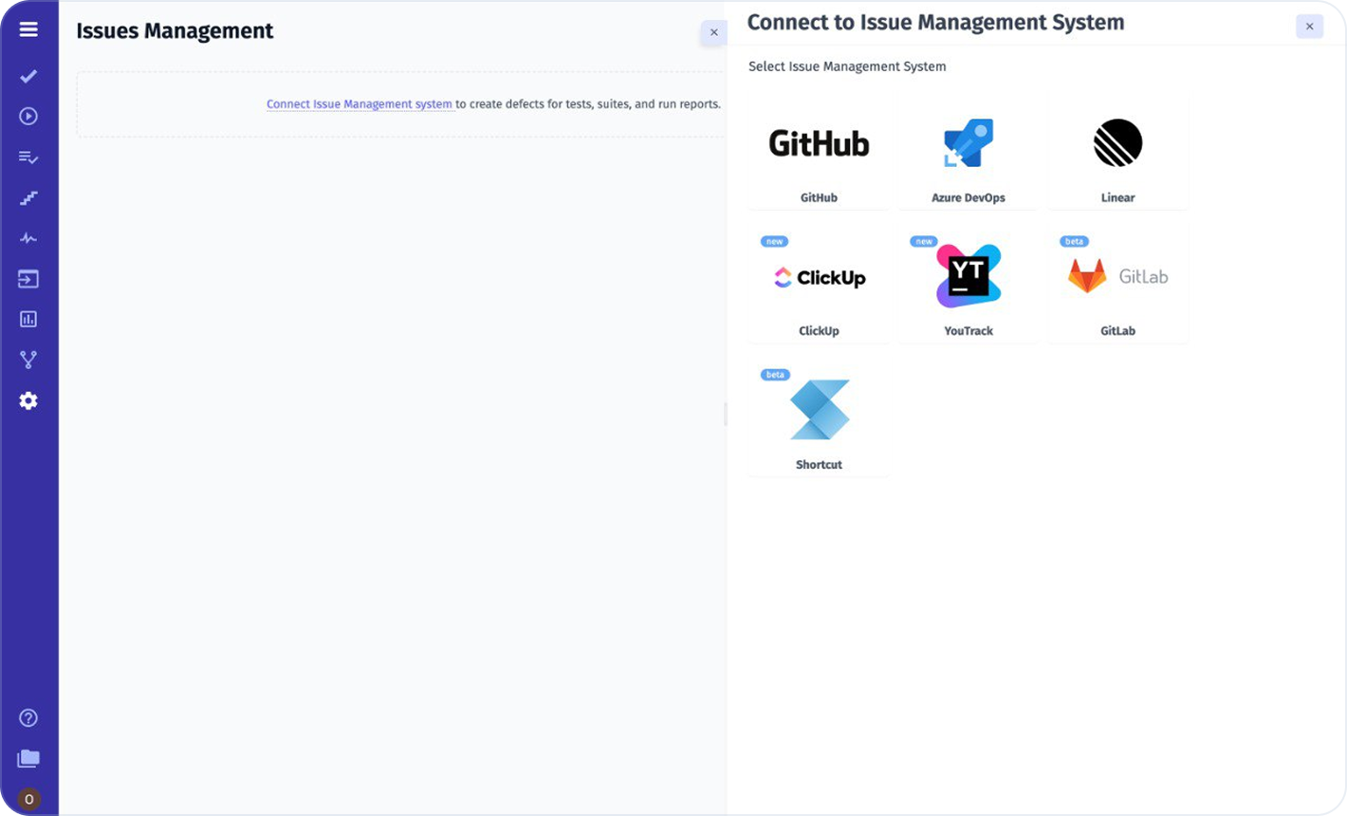1347x816 pixels.
Task: Select the Test Plans list icon
Action: pos(28,157)
